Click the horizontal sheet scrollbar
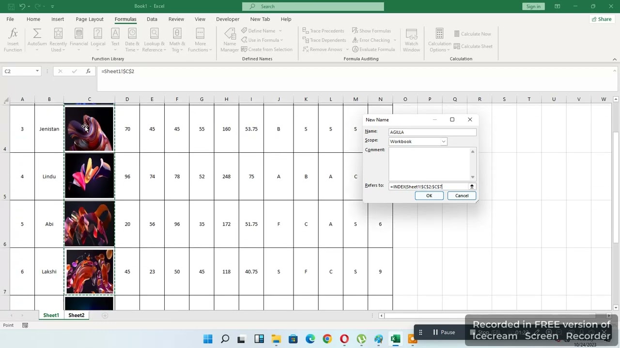 [495, 316]
